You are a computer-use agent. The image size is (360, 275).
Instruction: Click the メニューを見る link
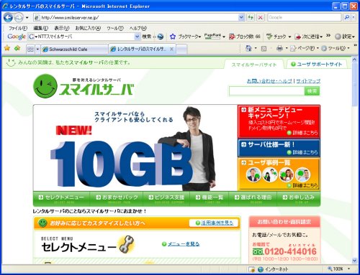184,244
